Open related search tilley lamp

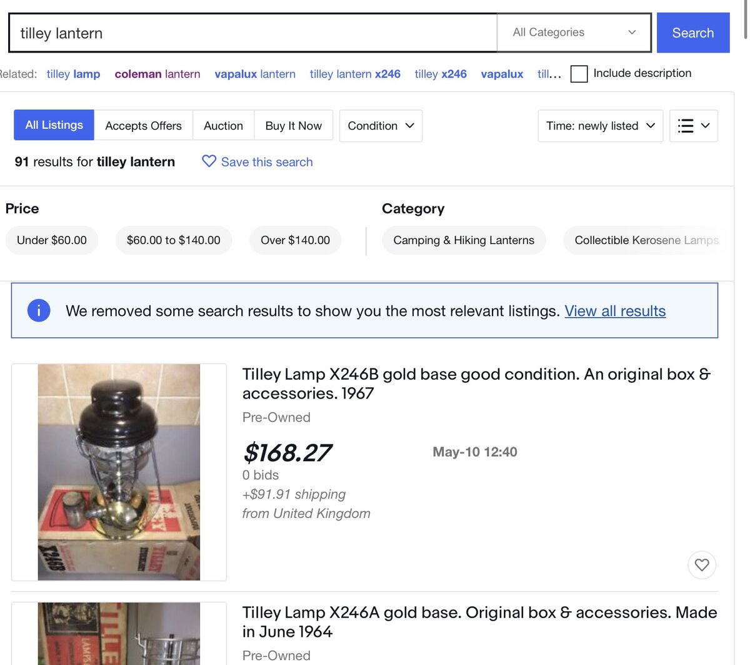[x=73, y=74]
